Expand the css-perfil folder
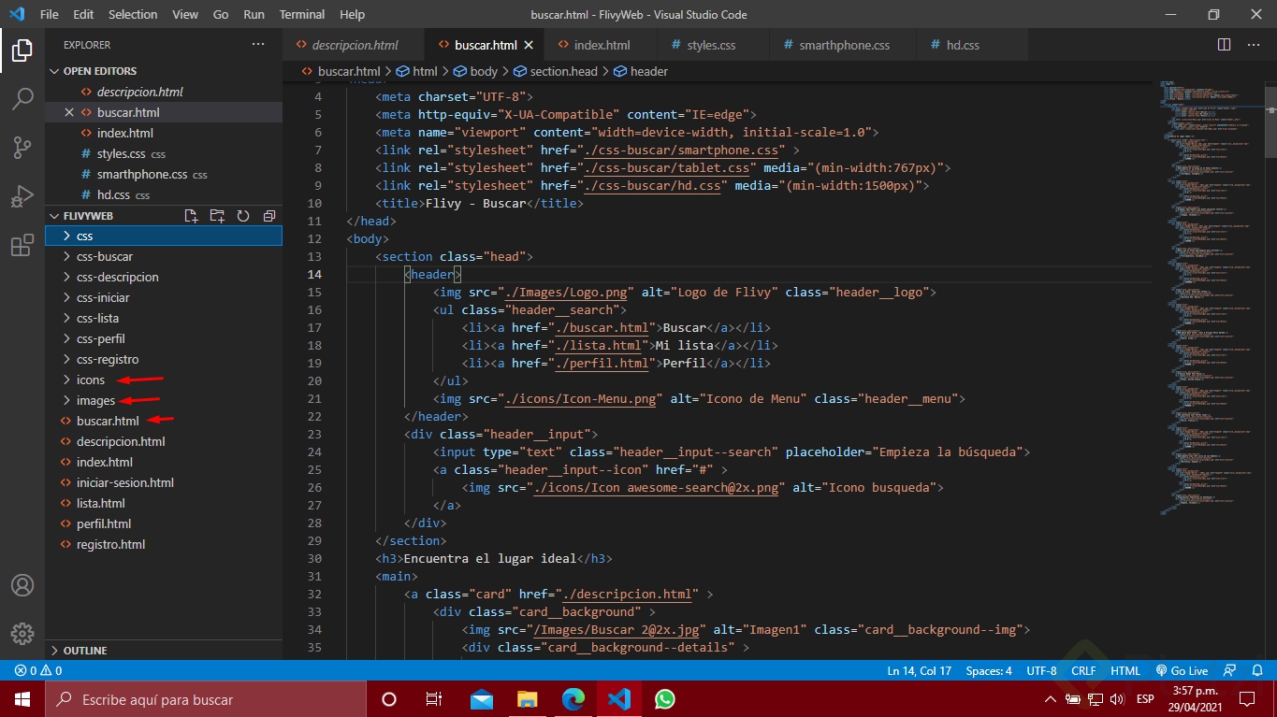Viewport: 1277px width, 717px height. (164, 338)
